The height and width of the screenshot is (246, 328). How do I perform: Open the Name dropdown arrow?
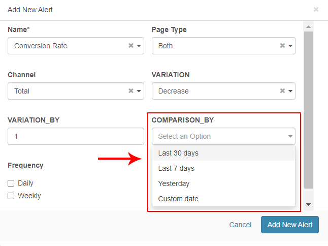coord(139,46)
